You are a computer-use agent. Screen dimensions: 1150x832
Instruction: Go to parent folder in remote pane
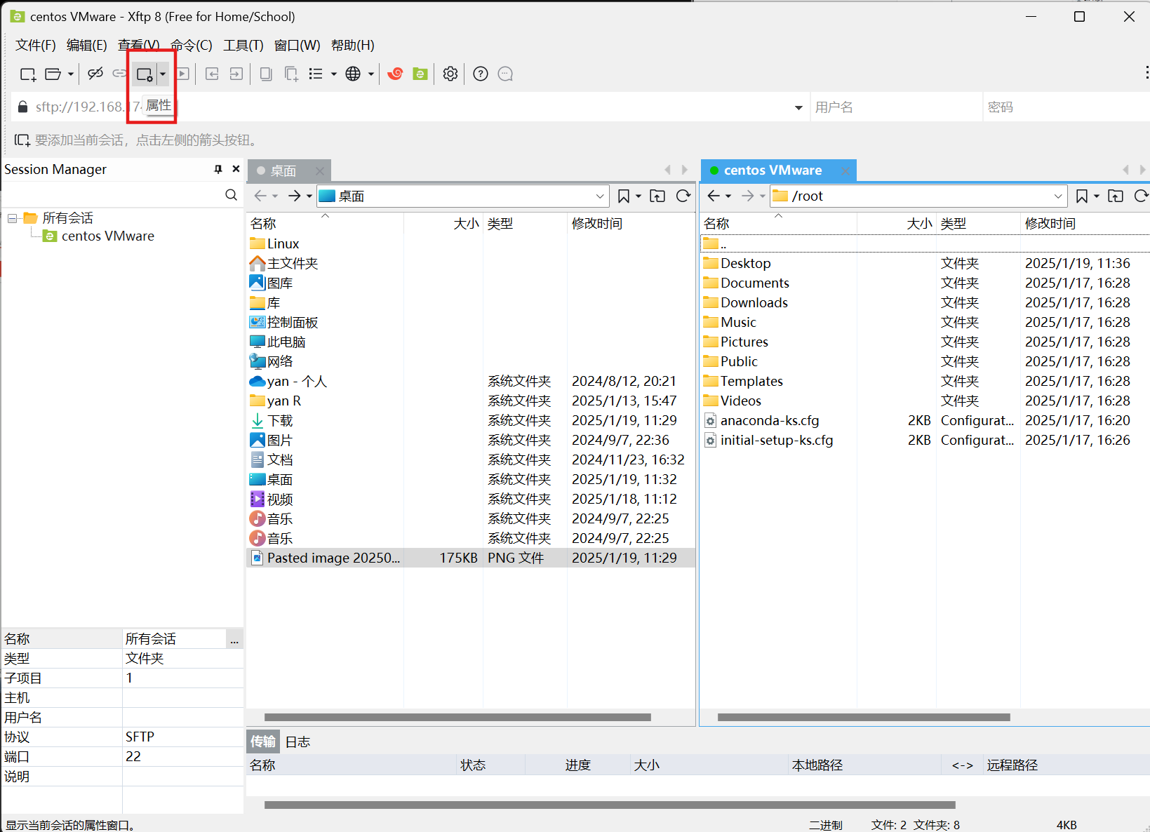[x=1116, y=196]
